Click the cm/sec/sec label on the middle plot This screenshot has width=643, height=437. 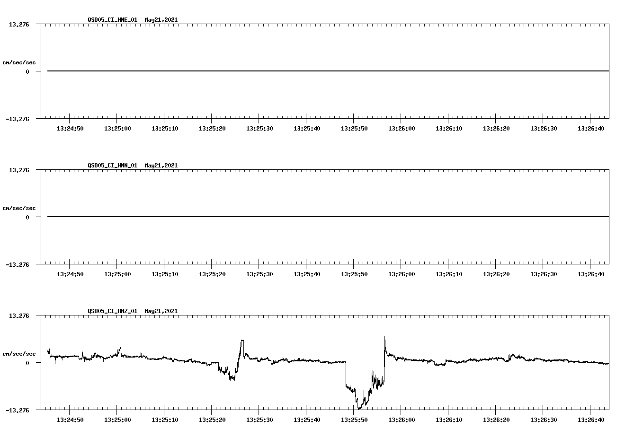click(x=19, y=208)
